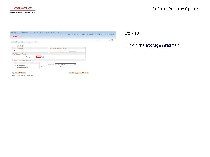
Task: Click in the Storage Area input field
Action: (38, 57)
